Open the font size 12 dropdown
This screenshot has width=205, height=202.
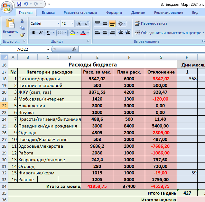(x=72, y=23)
